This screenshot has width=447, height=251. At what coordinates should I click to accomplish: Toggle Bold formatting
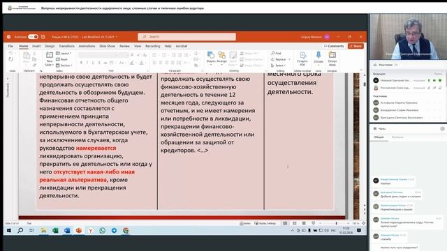pos(81,63)
